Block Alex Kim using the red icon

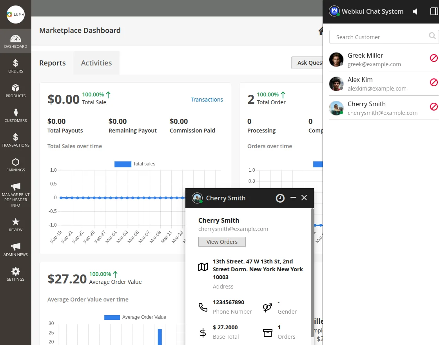[434, 82]
